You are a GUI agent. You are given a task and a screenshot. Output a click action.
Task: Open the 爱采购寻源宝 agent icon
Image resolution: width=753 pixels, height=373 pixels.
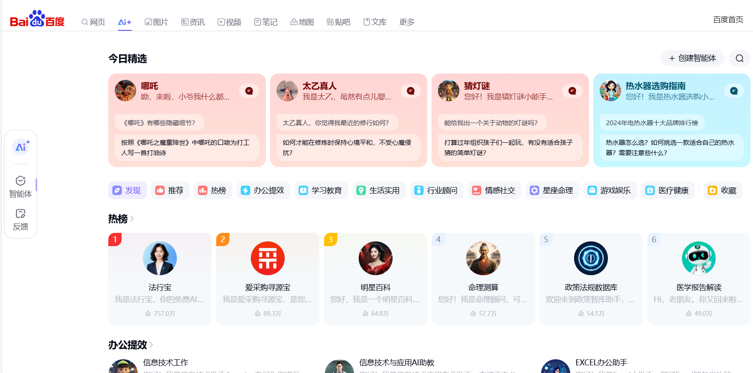point(268,258)
